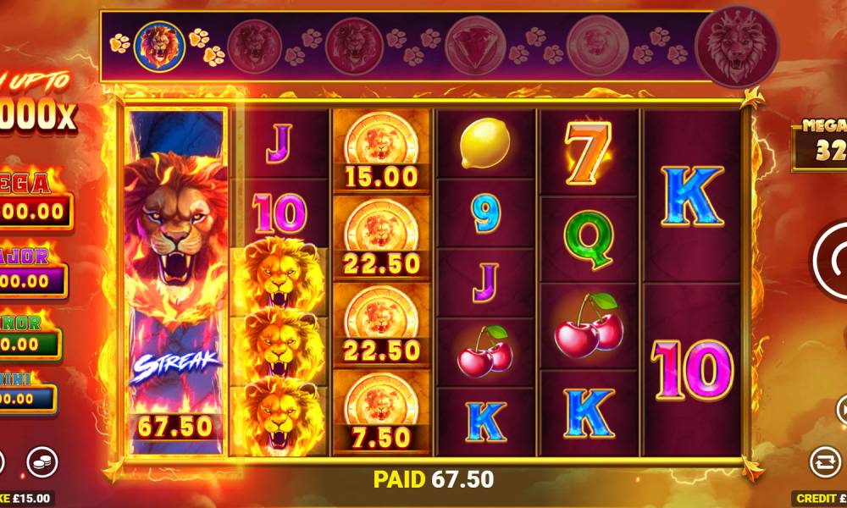Image resolution: width=847 pixels, height=508 pixels.
Task: Click the stake £15.00 label
Action: 26,498
